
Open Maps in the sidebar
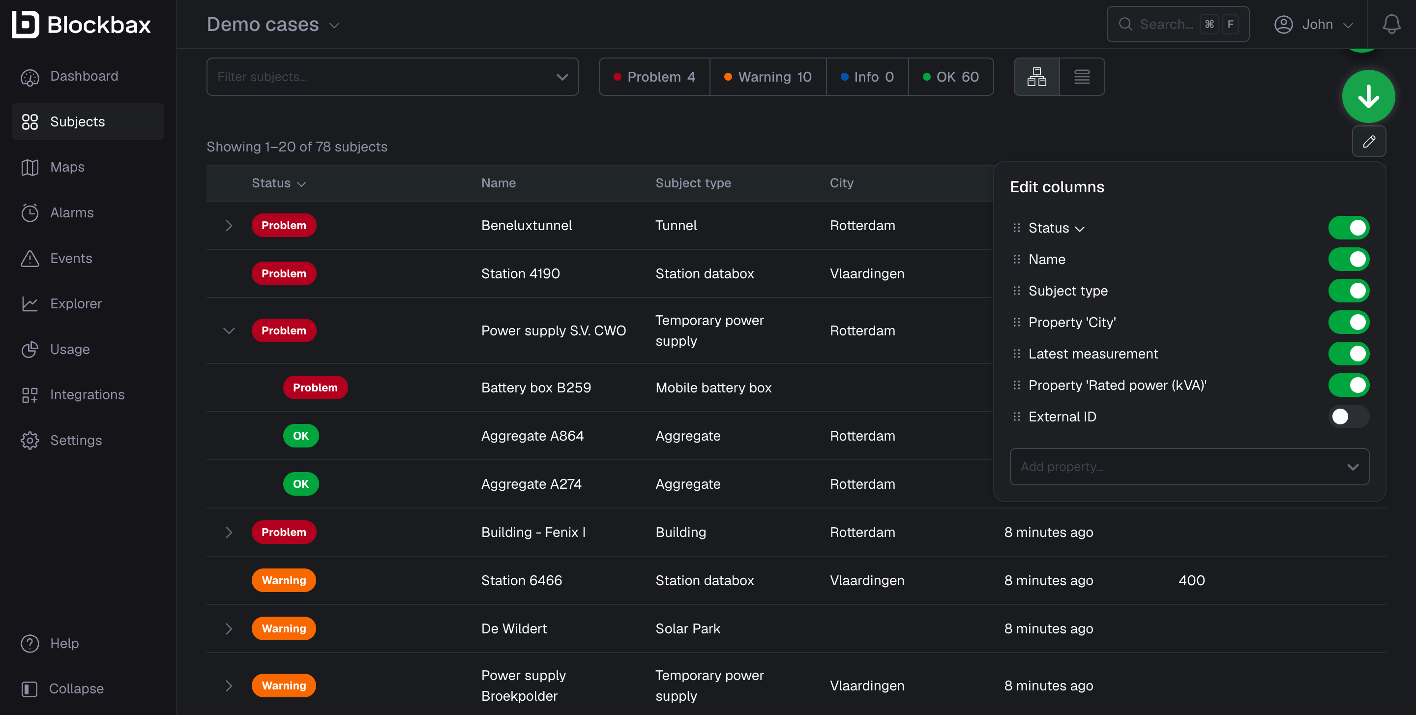pyautogui.click(x=88, y=167)
